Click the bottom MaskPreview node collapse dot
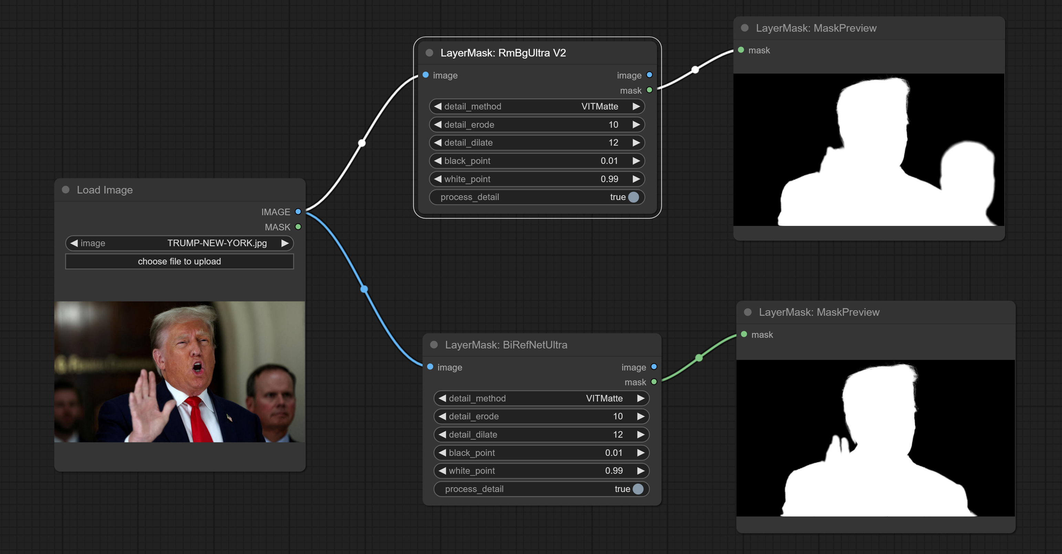 click(x=748, y=312)
